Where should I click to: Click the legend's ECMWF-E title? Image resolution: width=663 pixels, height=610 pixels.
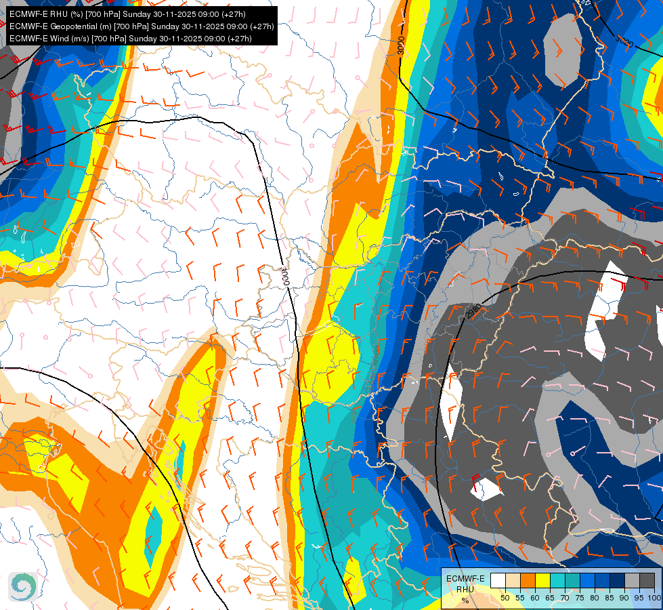click(465, 579)
